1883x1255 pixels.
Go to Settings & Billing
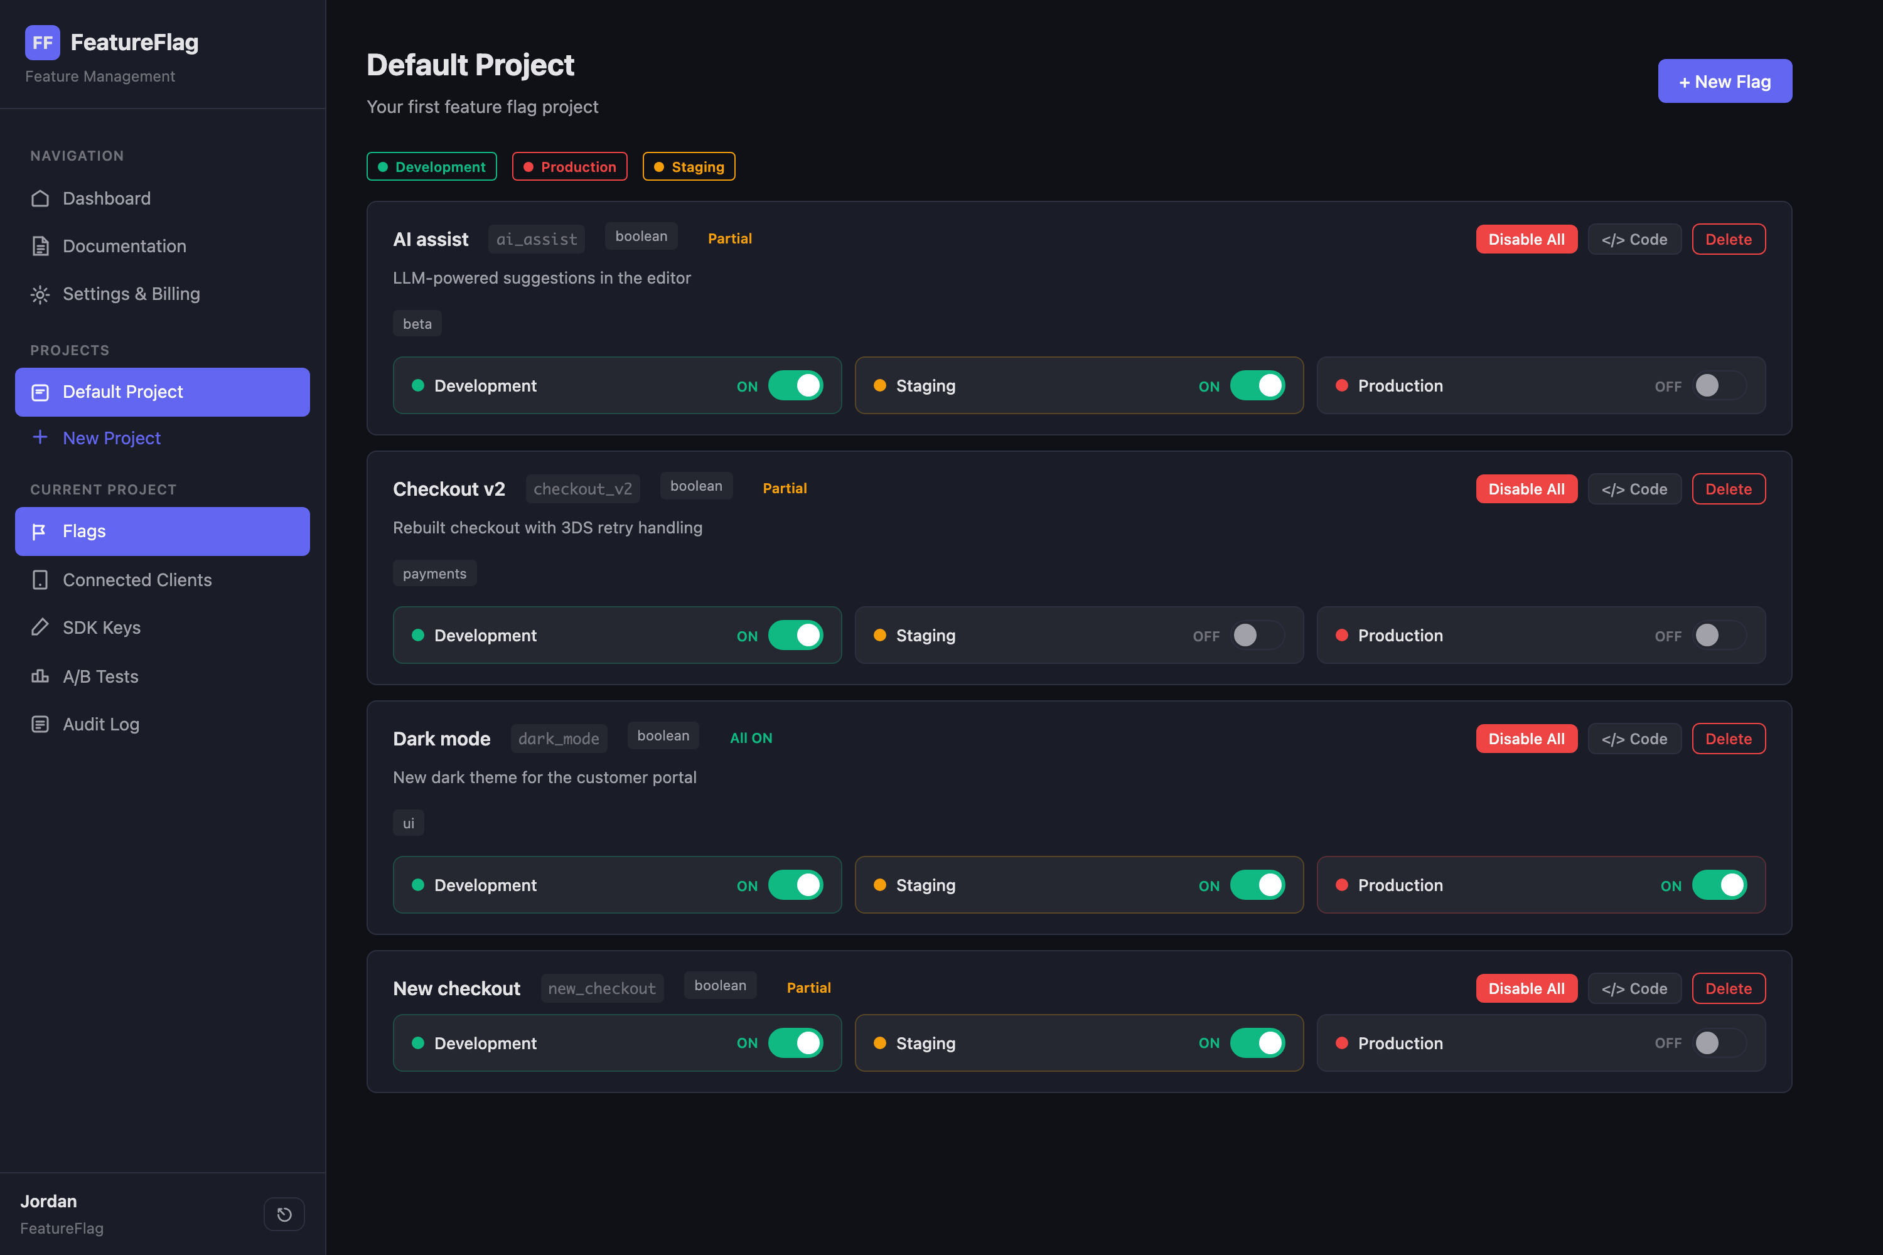[x=163, y=294]
